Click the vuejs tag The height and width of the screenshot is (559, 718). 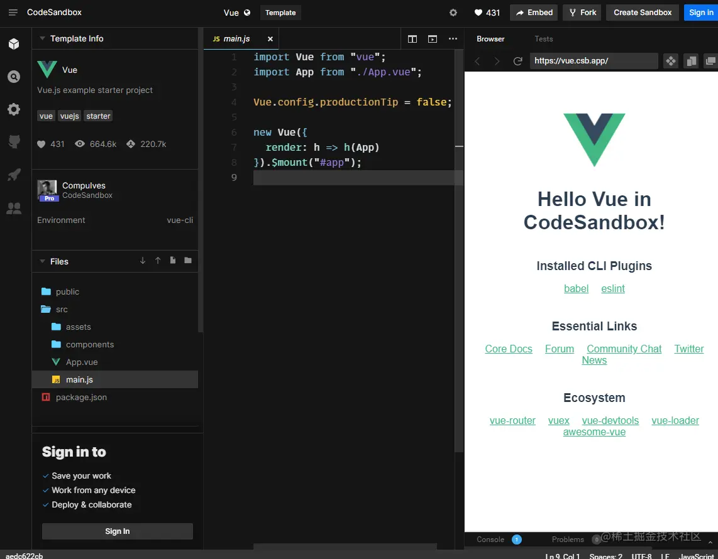(x=70, y=116)
